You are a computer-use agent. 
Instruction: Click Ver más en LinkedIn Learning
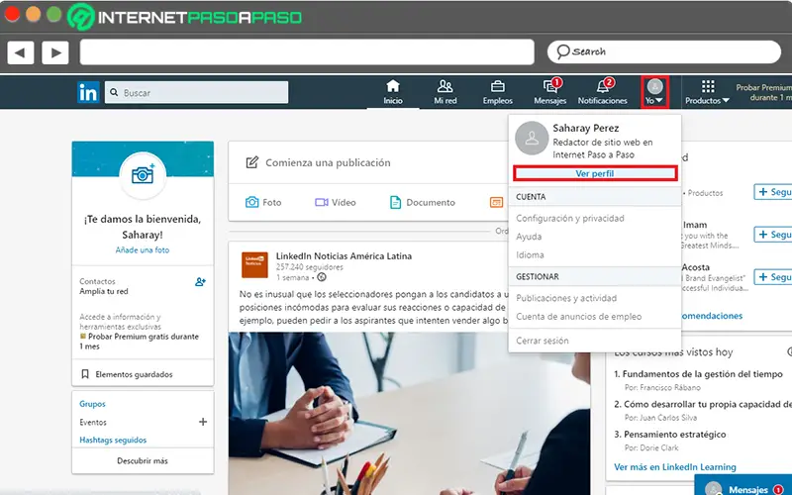(675, 467)
